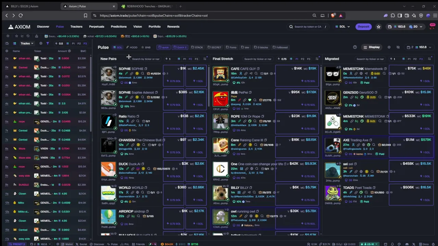438x246 pixels.
Task: Open the SOL chain dropdown in header
Action: pyautogui.click(x=343, y=27)
